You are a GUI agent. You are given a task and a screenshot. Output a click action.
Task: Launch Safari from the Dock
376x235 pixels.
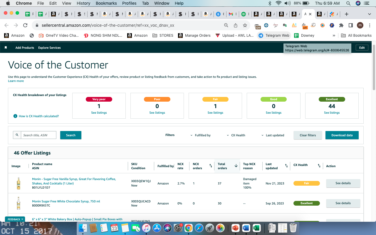click(x=199, y=228)
